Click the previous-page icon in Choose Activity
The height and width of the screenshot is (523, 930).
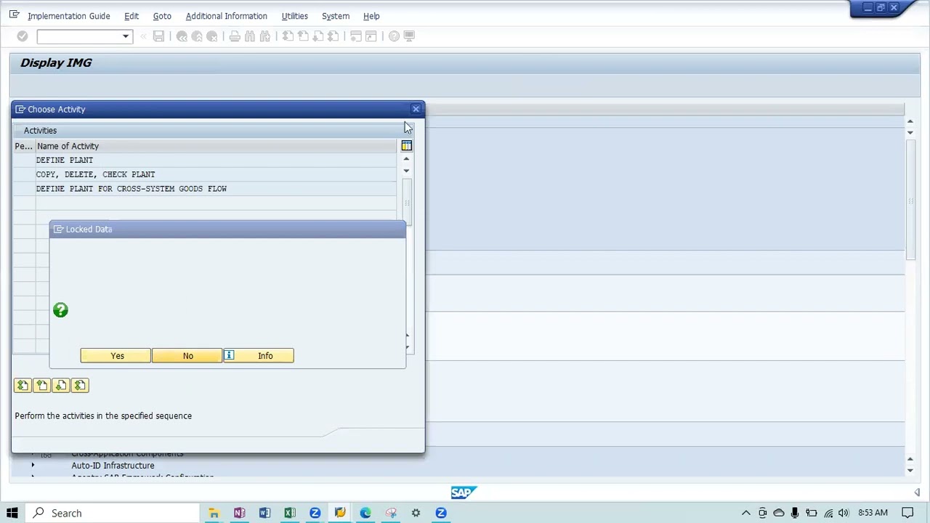[41, 386]
